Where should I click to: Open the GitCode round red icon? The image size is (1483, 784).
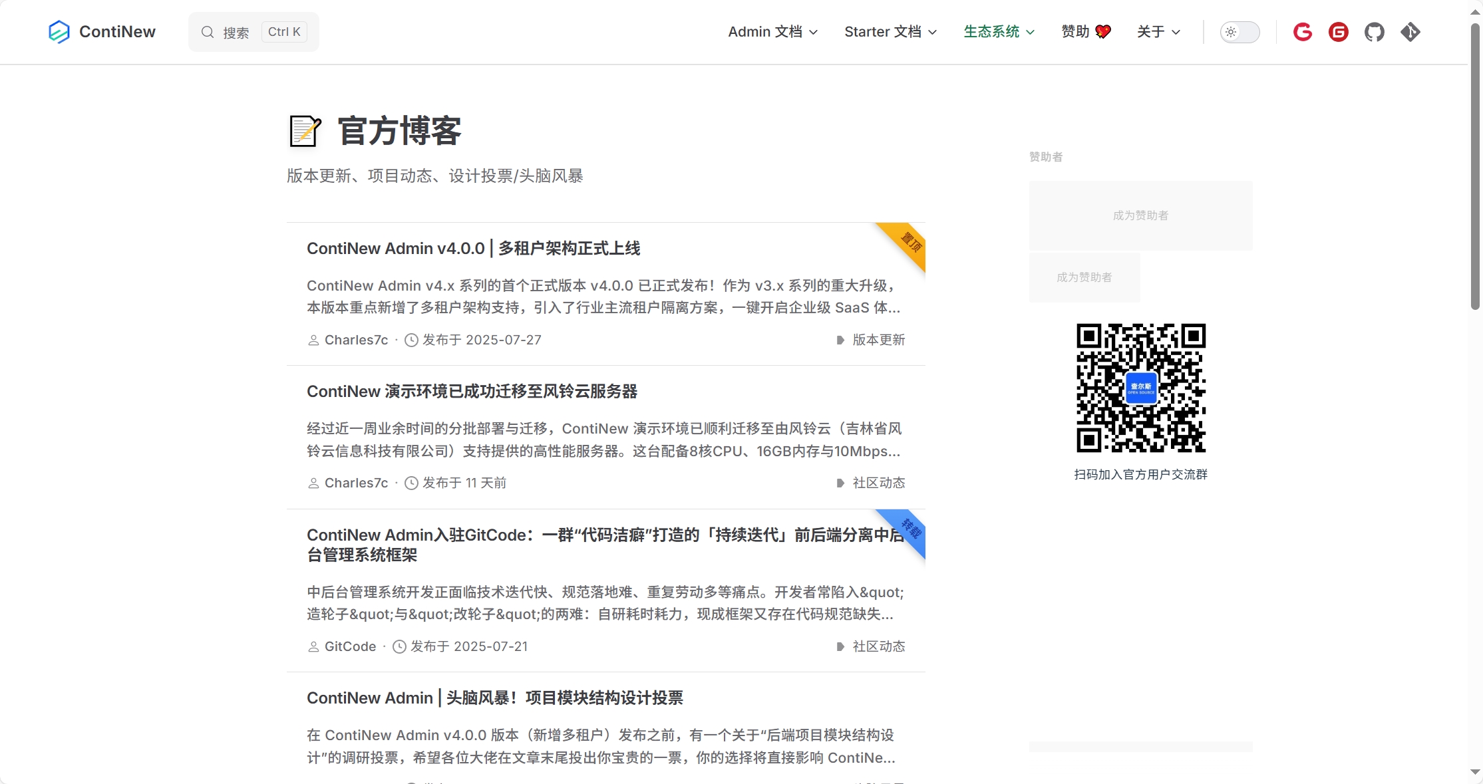point(1338,32)
